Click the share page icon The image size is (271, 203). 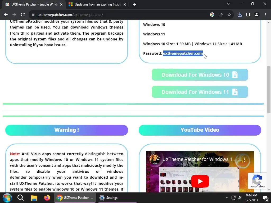click(221, 15)
